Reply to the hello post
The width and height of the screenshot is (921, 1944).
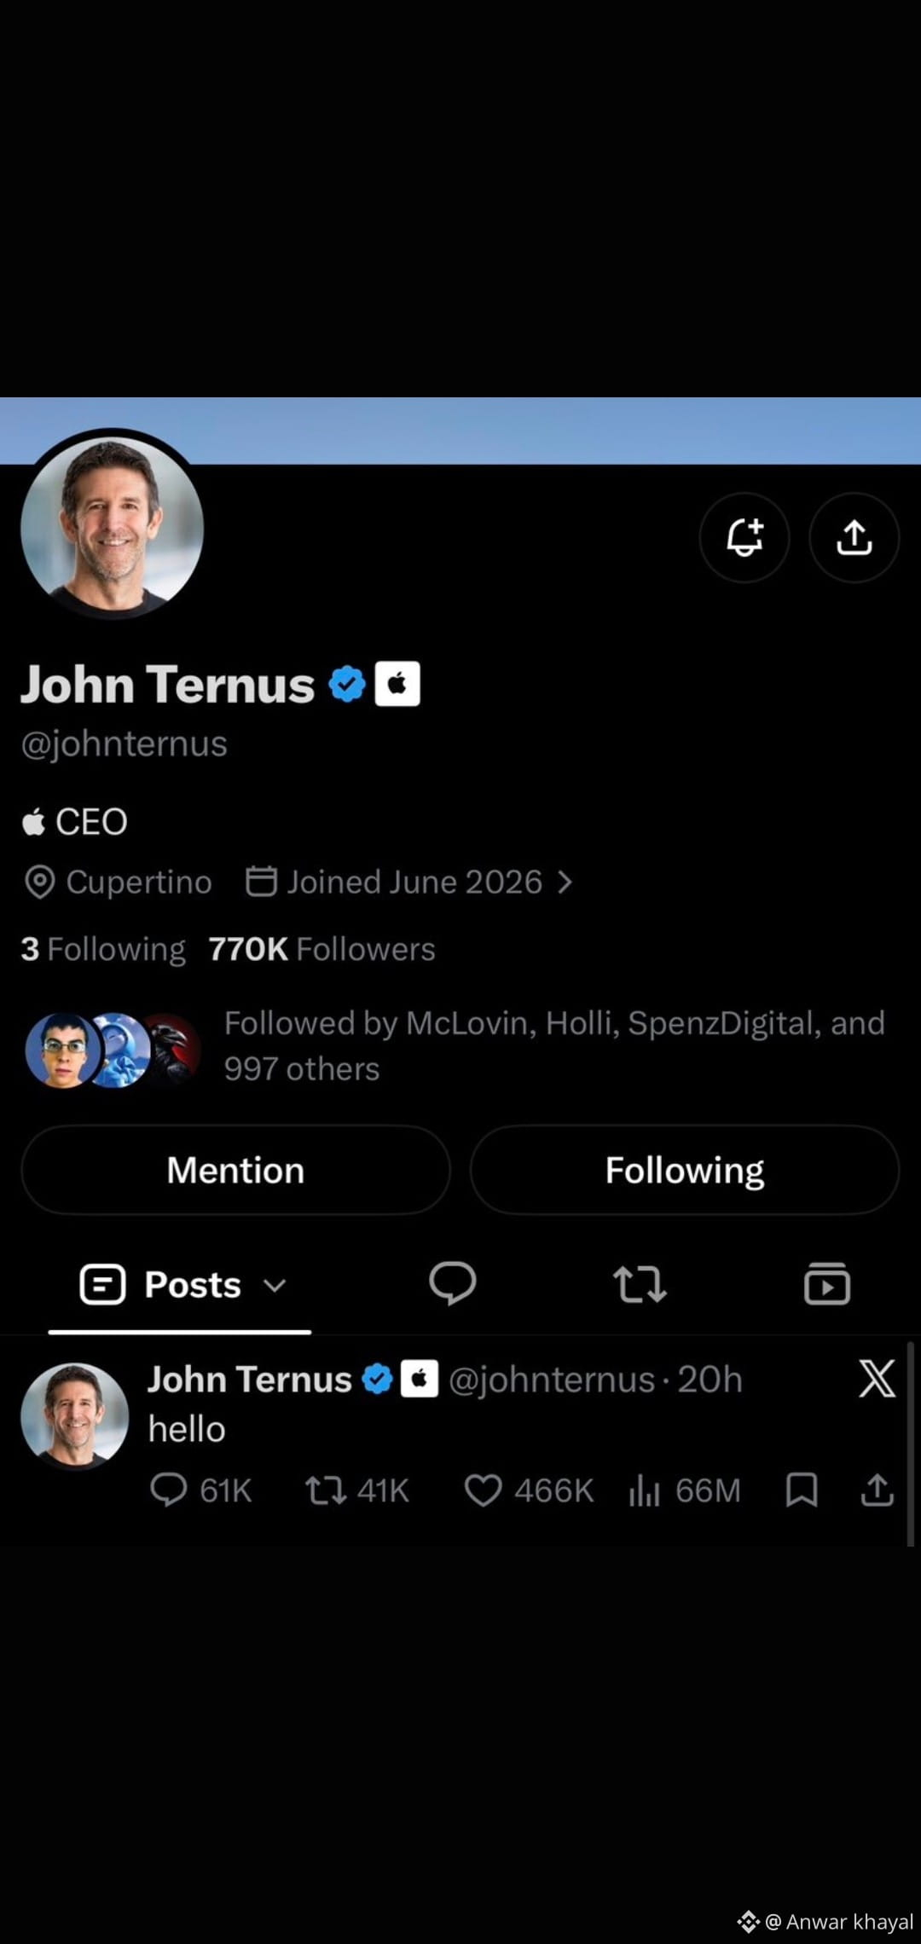click(x=169, y=1490)
